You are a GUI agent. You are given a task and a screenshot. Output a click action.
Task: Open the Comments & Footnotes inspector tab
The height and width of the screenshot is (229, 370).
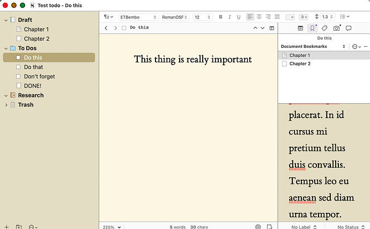click(349, 28)
